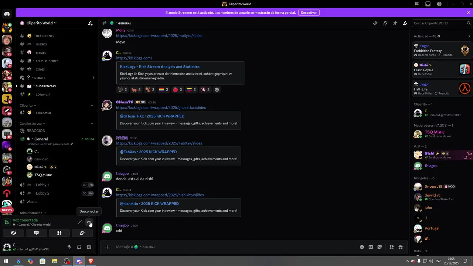Open TSQ_M1stic member profile
This screenshot has height=266, width=473.
[442, 134]
